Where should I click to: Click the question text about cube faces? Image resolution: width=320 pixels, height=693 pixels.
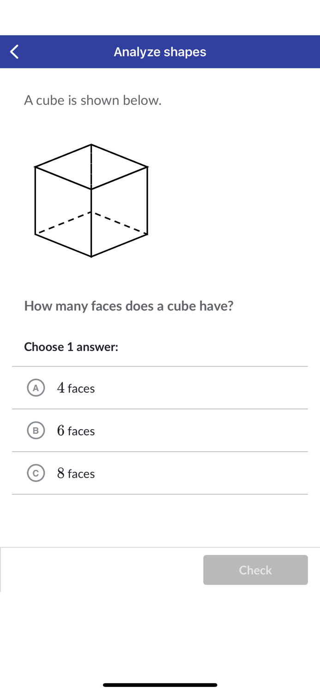(129, 306)
